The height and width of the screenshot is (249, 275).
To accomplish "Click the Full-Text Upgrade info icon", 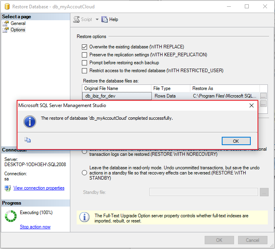I will (84, 217).
